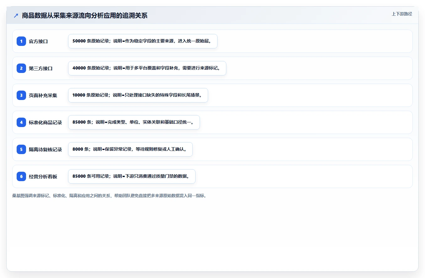The image size is (425, 278).
Task: Click the 官方接口 row label
Action: (x=38, y=42)
